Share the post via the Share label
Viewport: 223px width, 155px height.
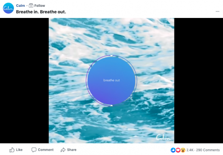72,150
